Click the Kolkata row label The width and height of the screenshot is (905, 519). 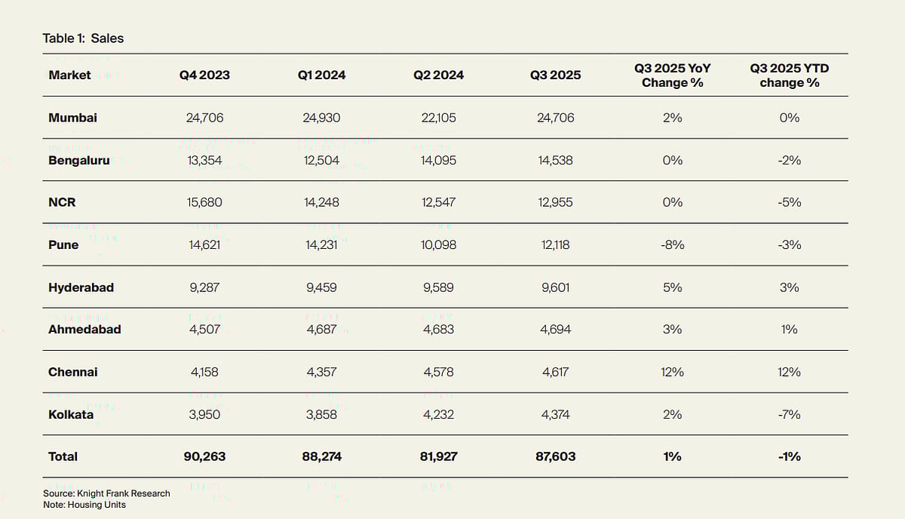[71, 414]
